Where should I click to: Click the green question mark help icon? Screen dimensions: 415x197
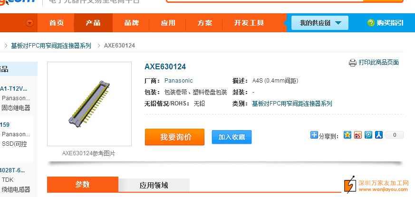coord(371,23)
